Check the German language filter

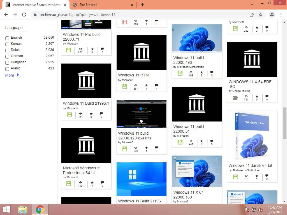7,57
